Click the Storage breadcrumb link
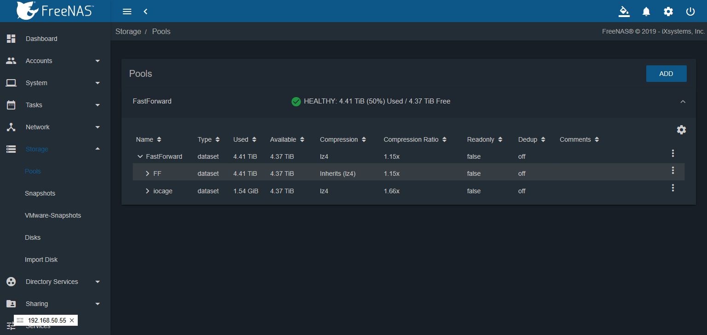This screenshot has width=707, height=335. [x=128, y=32]
